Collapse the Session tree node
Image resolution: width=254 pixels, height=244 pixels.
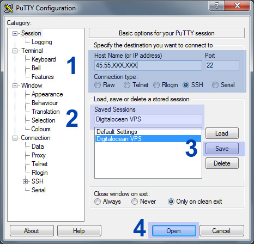pos(15,33)
